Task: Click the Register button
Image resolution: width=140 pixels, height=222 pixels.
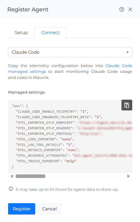Action: click(22, 209)
